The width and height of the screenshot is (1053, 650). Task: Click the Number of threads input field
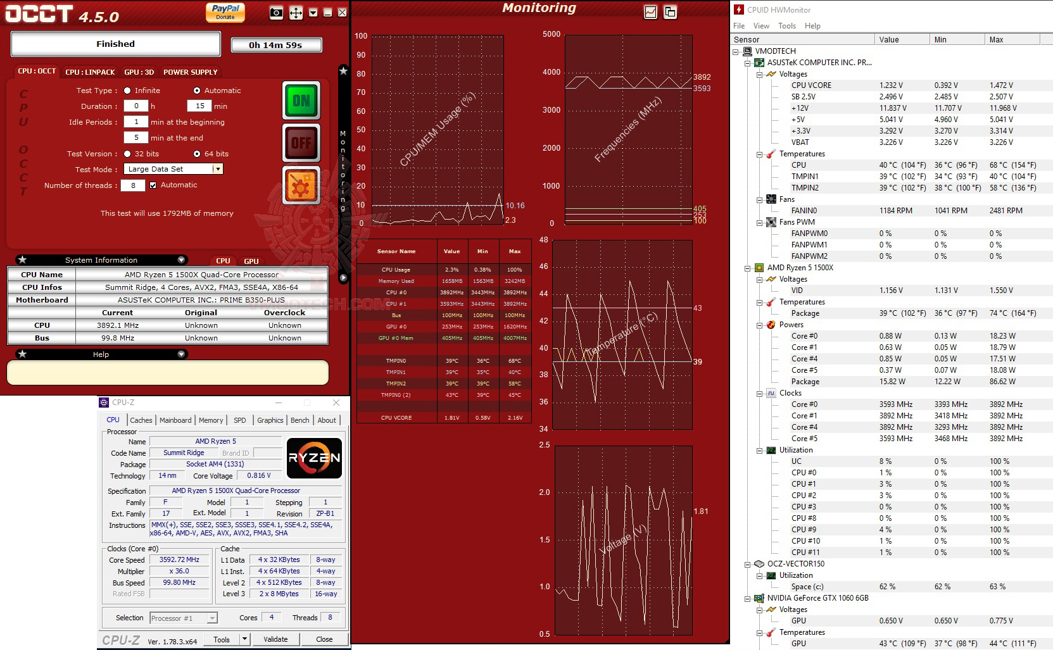(133, 185)
